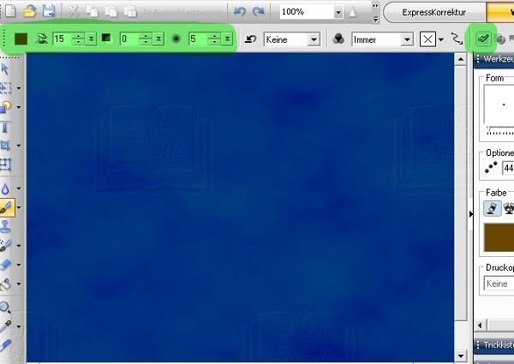Open the slider dropdown beside transparency 0
The height and width of the screenshot is (364, 514).
tap(158, 39)
